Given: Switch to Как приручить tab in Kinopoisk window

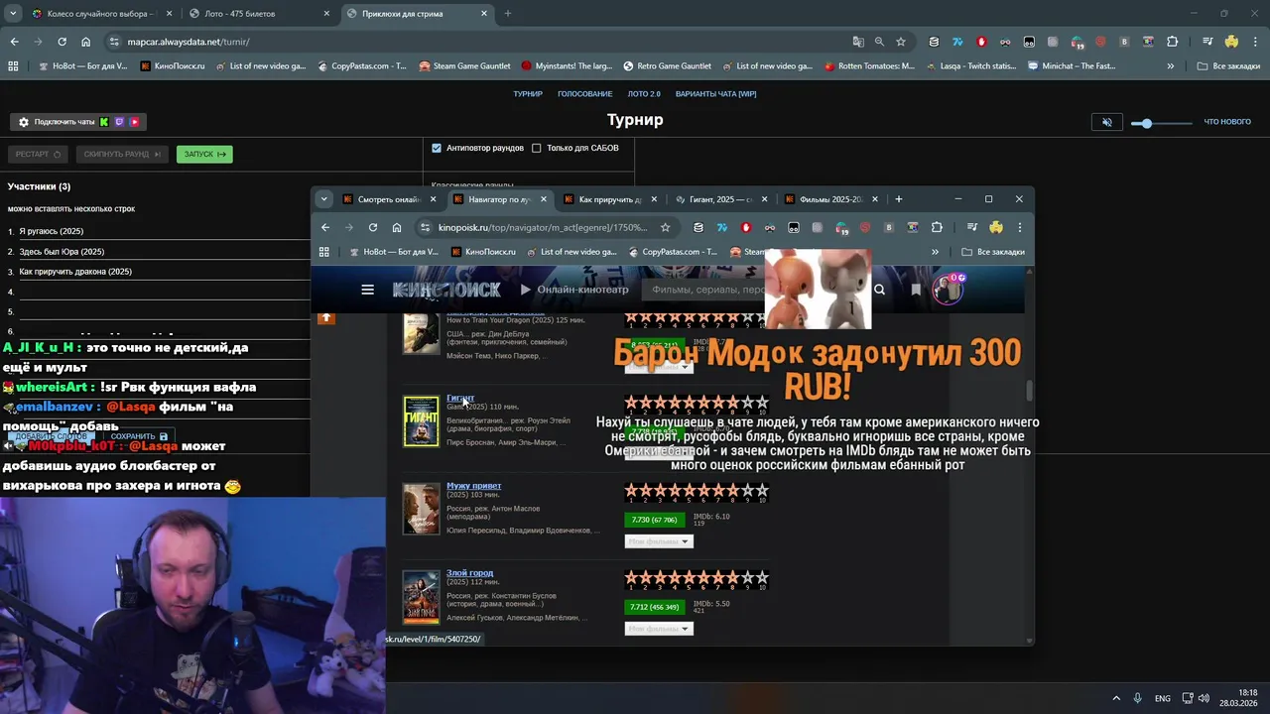Looking at the screenshot, I should (610, 199).
